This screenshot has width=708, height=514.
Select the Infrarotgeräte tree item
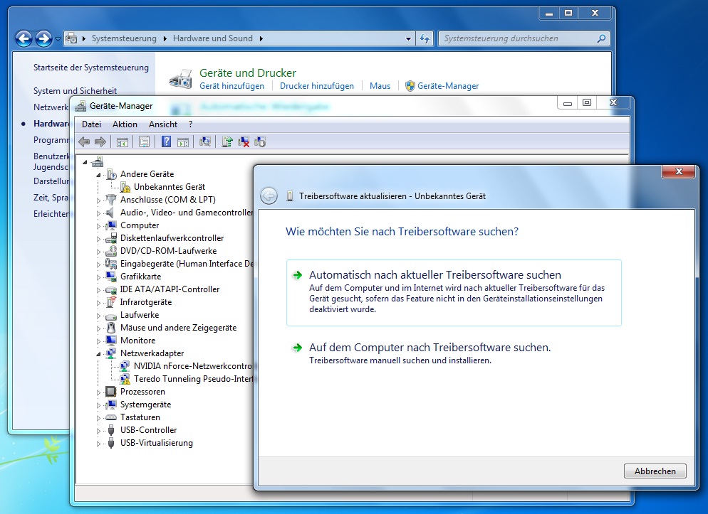pos(146,302)
